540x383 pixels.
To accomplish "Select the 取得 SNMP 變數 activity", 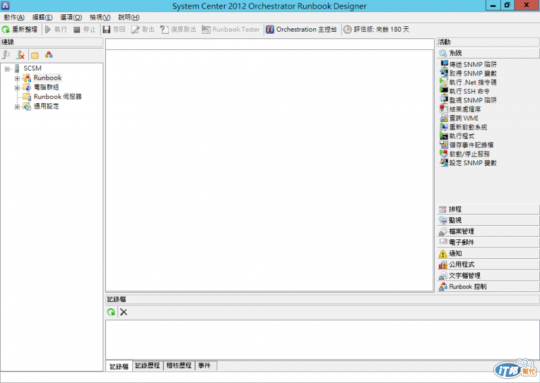I will point(468,73).
